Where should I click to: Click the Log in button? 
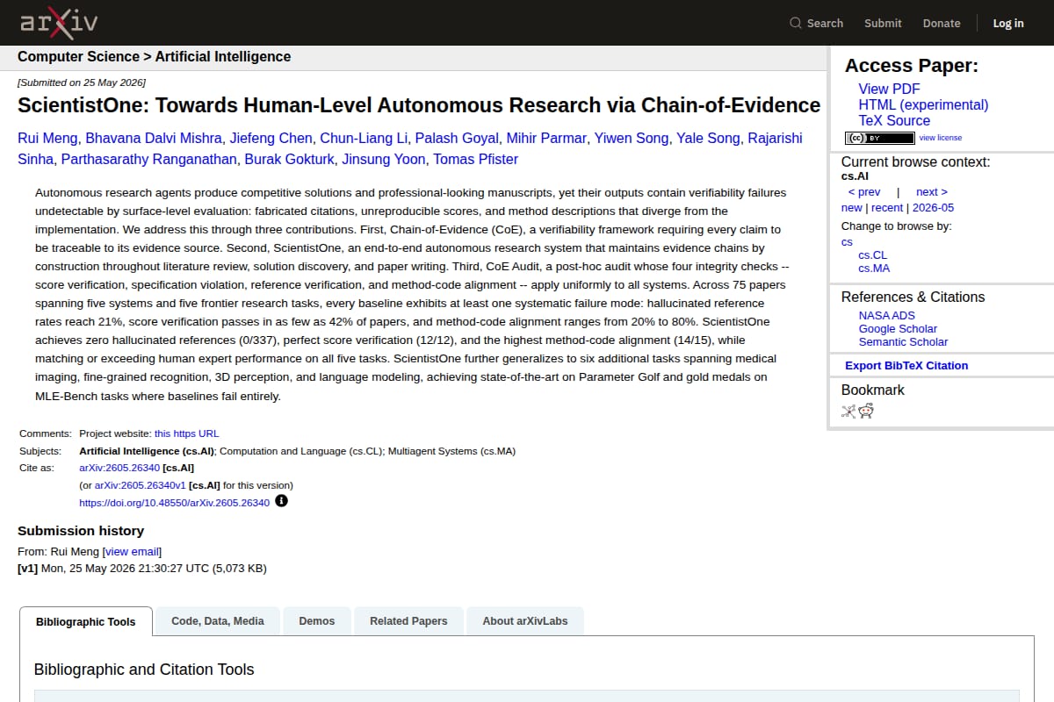click(1008, 24)
